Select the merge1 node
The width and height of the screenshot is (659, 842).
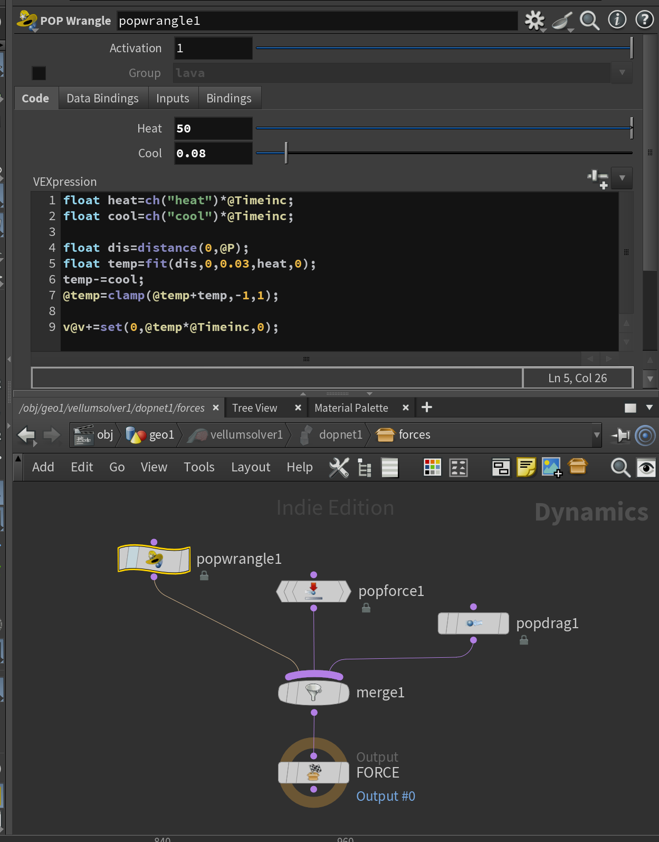coord(314,692)
